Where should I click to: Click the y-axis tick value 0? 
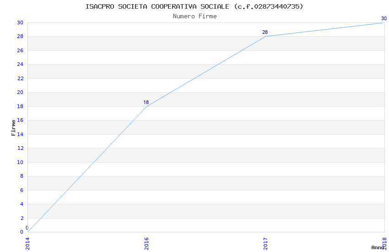[x=22, y=232]
